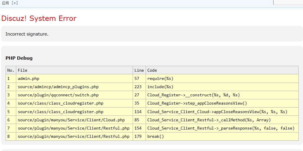Select the source/plugin/manyou/Service/Client/Cloud.php file path
The height and width of the screenshot is (151, 303).
71,120
